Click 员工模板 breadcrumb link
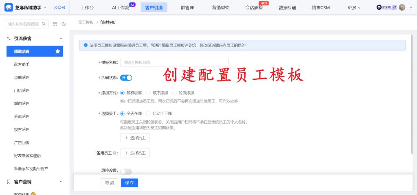 click(x=86, y=23)
